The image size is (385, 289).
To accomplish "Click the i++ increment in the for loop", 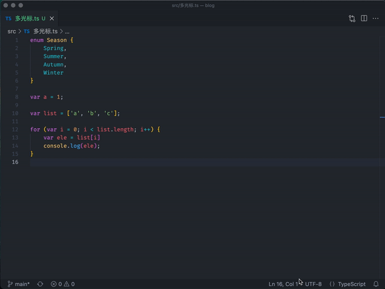I will coord(146,129).
